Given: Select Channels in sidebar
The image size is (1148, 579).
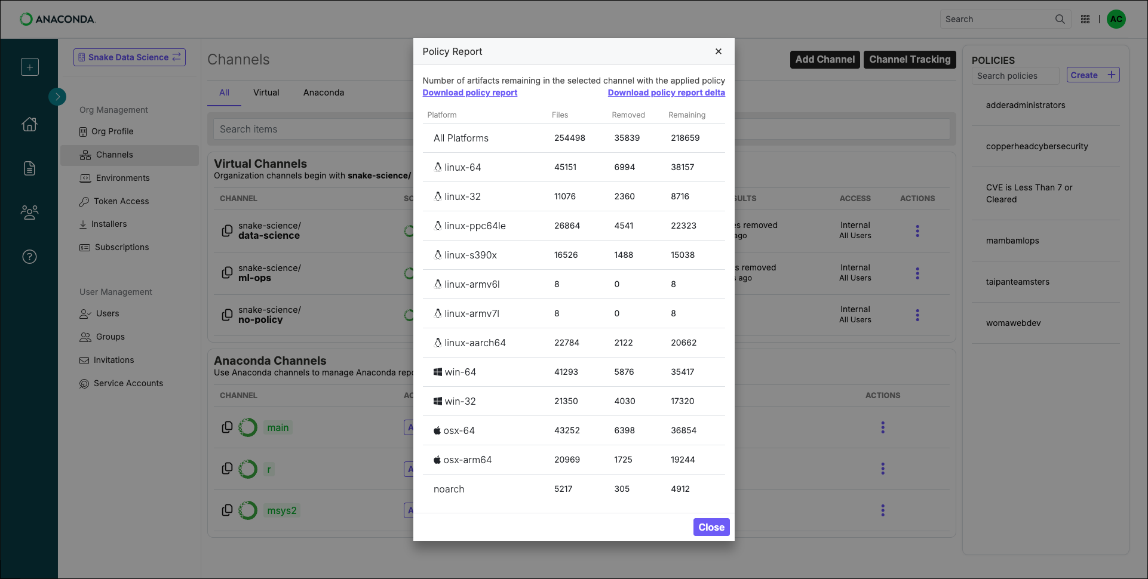Looking at the screenshot, I should click(x=130, y=155).
